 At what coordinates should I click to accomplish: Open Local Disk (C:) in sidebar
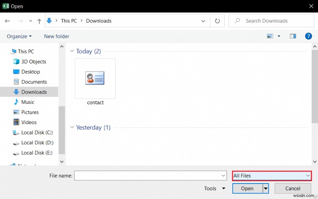click(37, 132)
